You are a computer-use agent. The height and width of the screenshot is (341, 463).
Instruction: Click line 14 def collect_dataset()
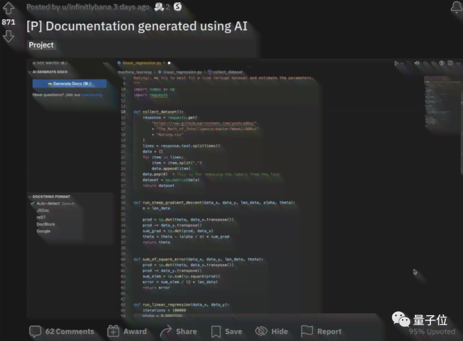coord(158,112)
